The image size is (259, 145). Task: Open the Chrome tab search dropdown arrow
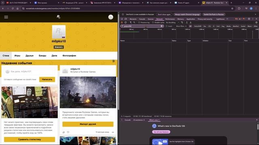point(3,3)
